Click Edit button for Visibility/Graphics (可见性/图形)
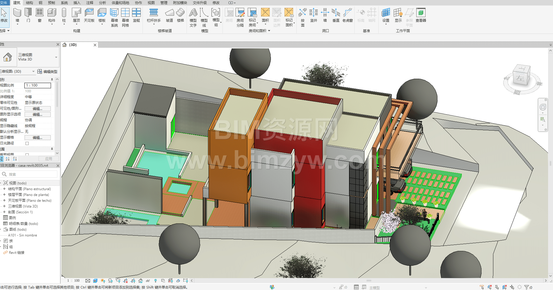 (37, 109)
